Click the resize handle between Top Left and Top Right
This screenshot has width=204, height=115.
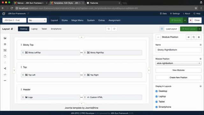[x=82, y=75]
